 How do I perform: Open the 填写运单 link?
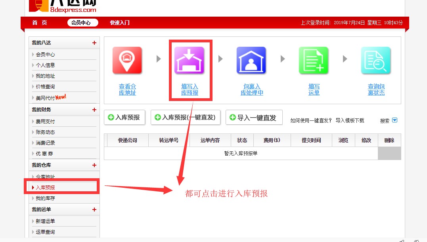[314, 90]
